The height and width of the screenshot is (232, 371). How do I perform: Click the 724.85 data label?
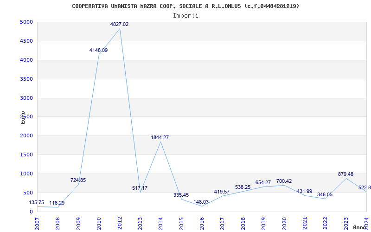pyautogui.click(x=78, y=180)
